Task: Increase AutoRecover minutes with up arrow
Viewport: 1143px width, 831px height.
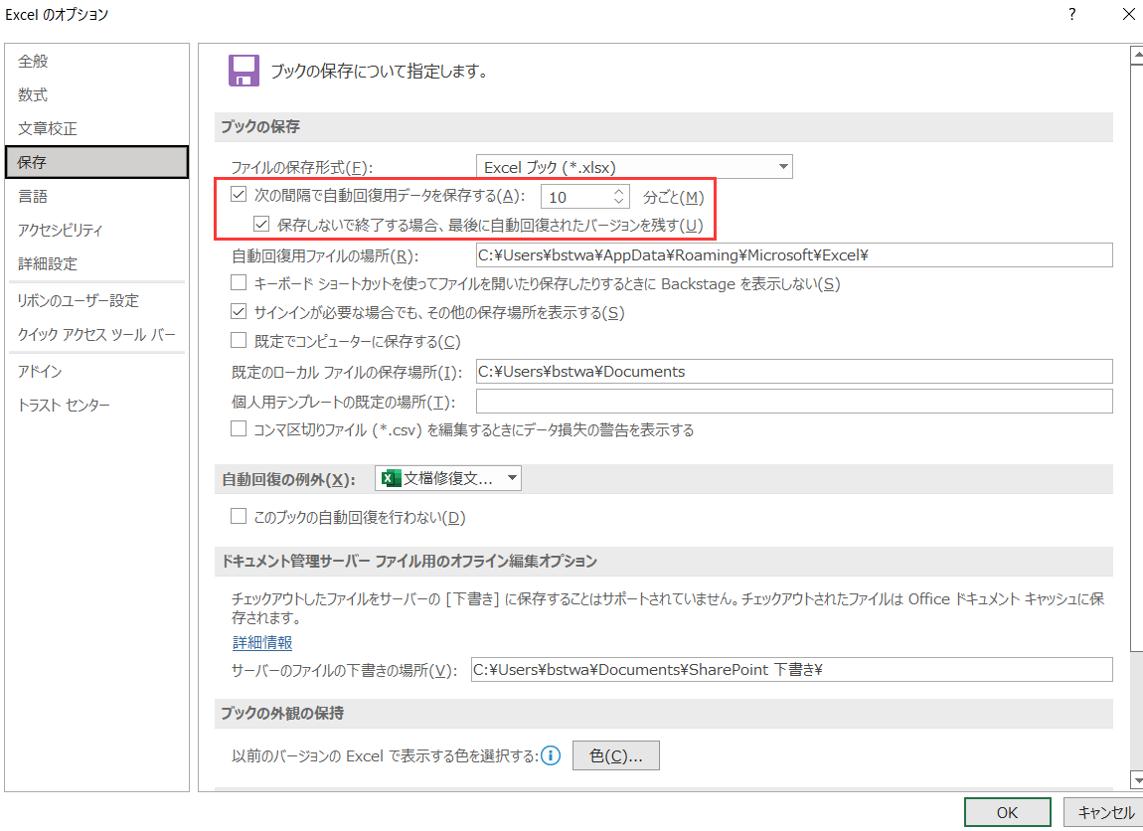Action: click(618, 191)
